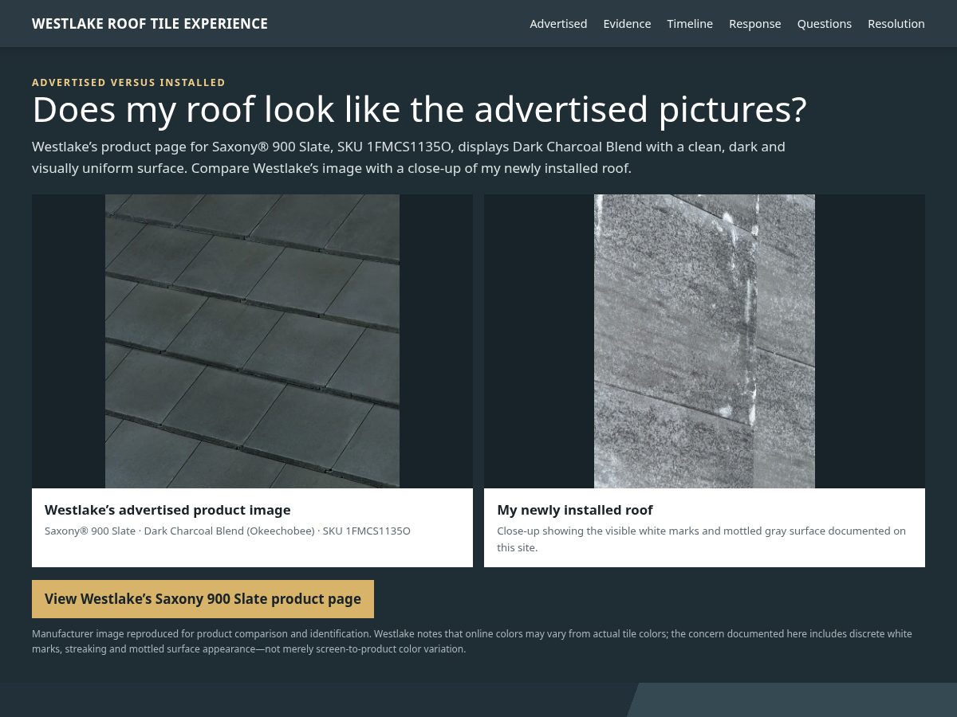
Task: Click the Westlake Roof Tile Experience site title
Action: click(150, 24)
